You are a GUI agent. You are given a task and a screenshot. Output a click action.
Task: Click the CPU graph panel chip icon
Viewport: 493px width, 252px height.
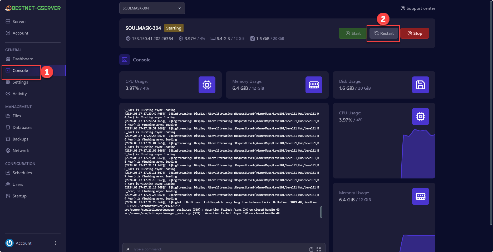pos(421,117)
